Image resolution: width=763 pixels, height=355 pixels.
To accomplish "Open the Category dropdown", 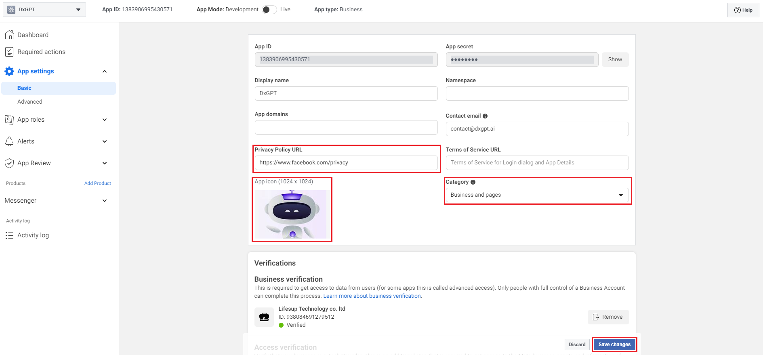I will (x=537, y=195).
